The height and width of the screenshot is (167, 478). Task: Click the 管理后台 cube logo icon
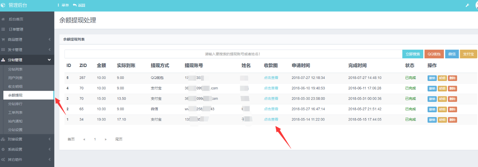click(x=3, y=5)
